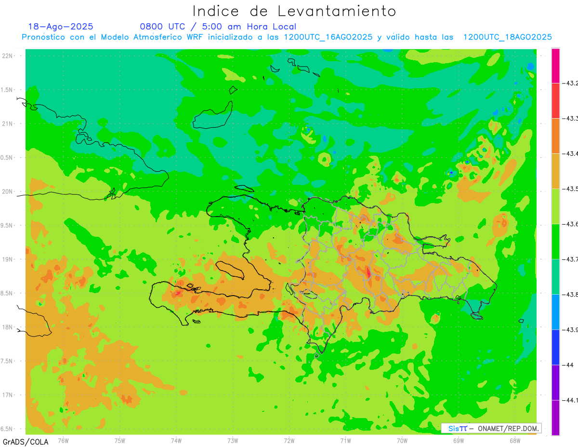This screenshot has height=447, width=578.
Task: Click the 'ONAMET/REP.DOM.' watermark box
Action: tap(491, 428)
